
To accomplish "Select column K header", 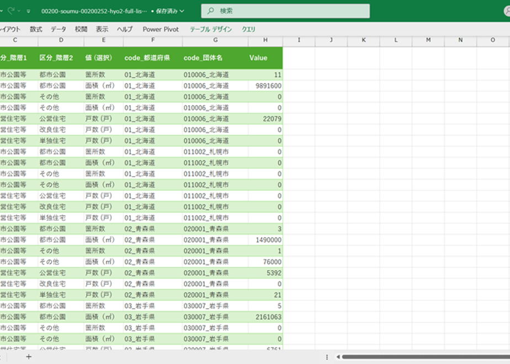I will pyautogui.click(x=364, y=40).
